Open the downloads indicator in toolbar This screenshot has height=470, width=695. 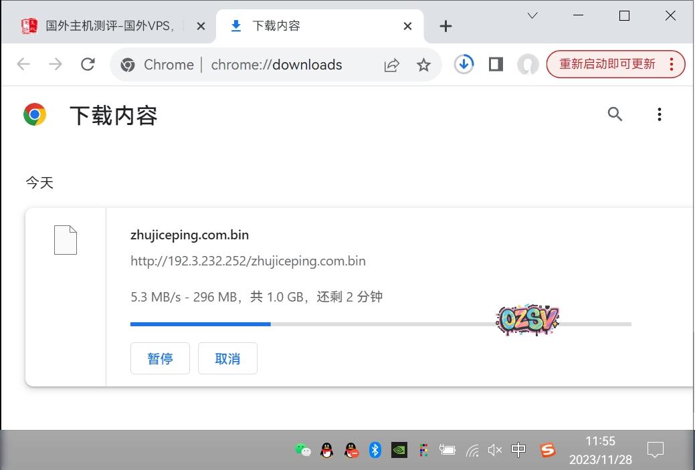(x=464, y=64)
